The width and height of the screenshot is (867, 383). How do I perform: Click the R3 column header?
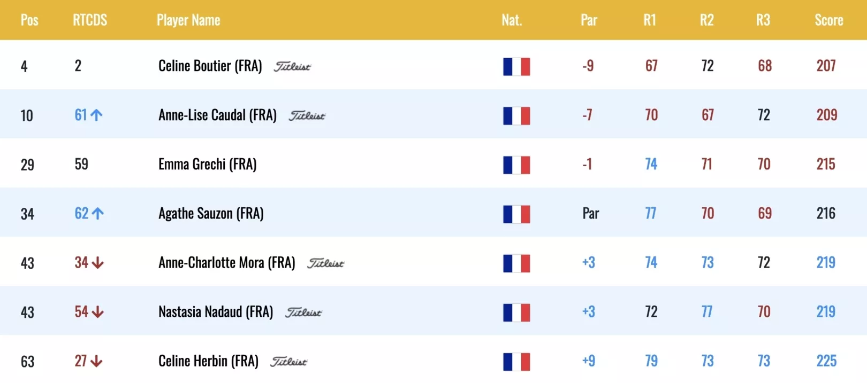point(763,20)
